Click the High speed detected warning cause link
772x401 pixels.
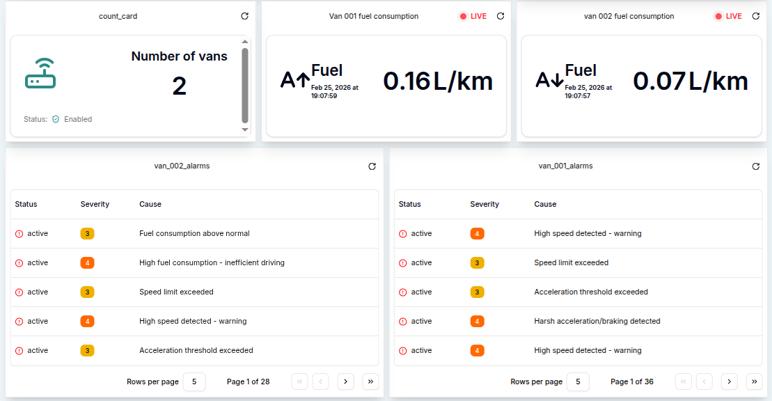tap(588, 233)
